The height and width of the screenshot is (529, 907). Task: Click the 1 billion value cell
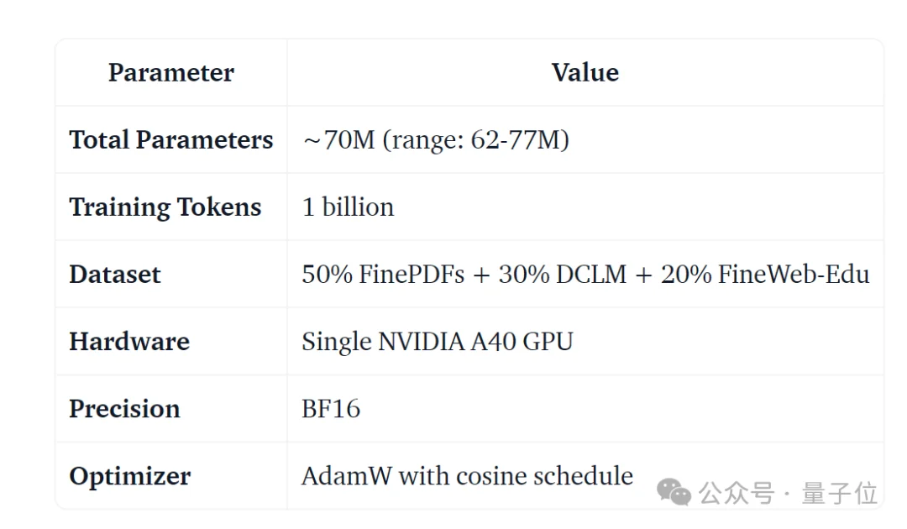[x=348, y=207]
